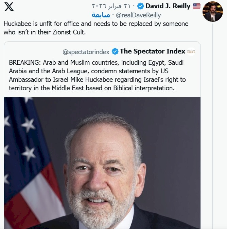227x229 pixels.
Task: Click the US flag emoji beside Reilly's name
Action: coord(196,6)
